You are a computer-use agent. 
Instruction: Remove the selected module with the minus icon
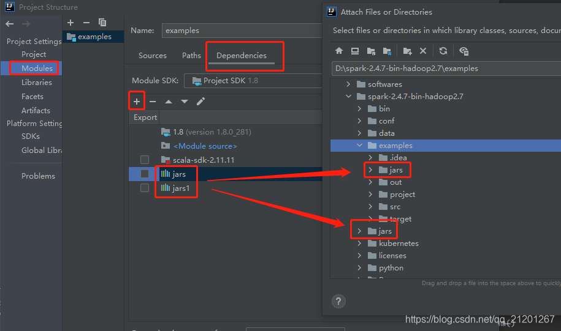tap(86, 23)
